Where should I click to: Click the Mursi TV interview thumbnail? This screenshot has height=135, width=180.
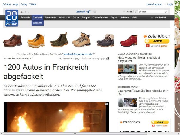(x=127, y=69)
